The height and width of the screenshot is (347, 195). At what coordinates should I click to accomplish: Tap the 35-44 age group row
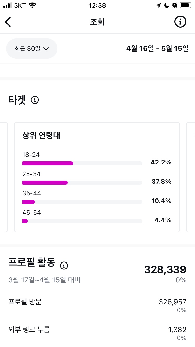97,198
